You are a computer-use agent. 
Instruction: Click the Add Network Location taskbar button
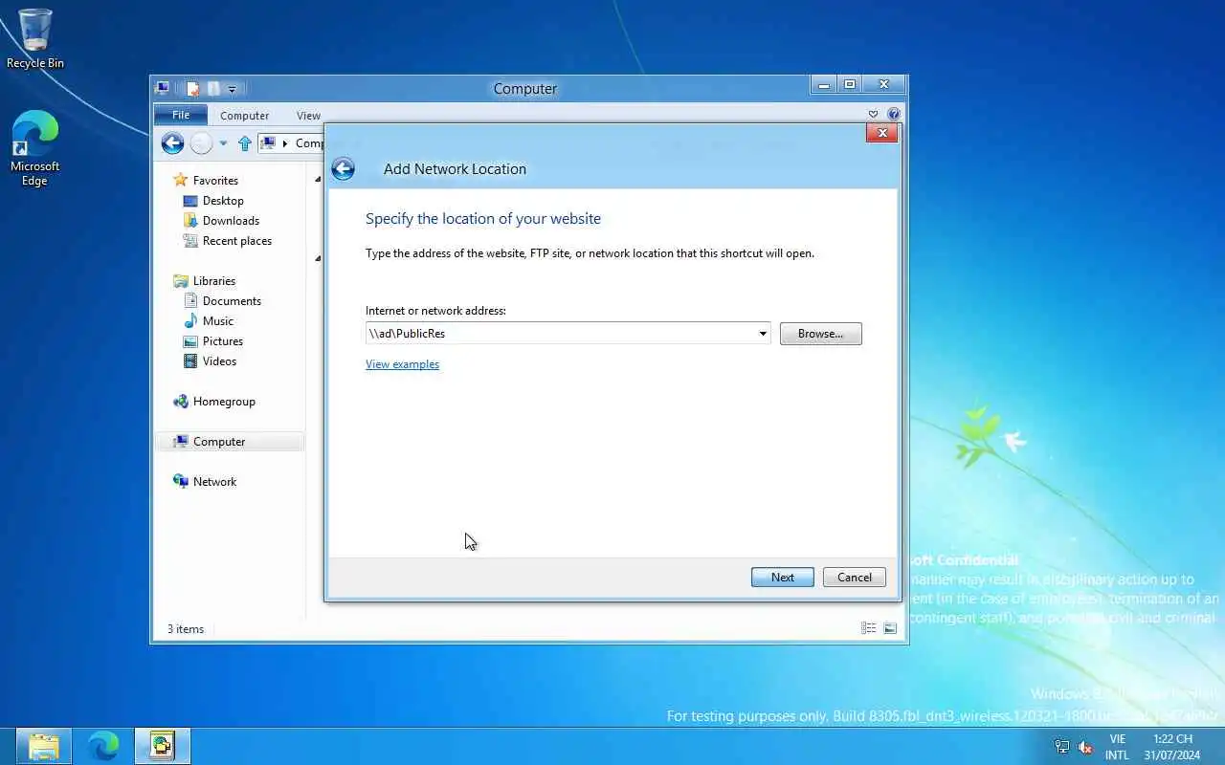pyautogui.click(x=162, y=746)
